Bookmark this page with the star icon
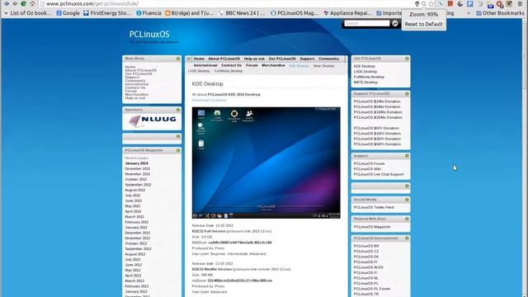Viewport: 528px width, 297px height. (431, 3)
